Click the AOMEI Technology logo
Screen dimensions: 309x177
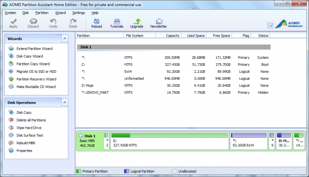(x=289, y=24)
